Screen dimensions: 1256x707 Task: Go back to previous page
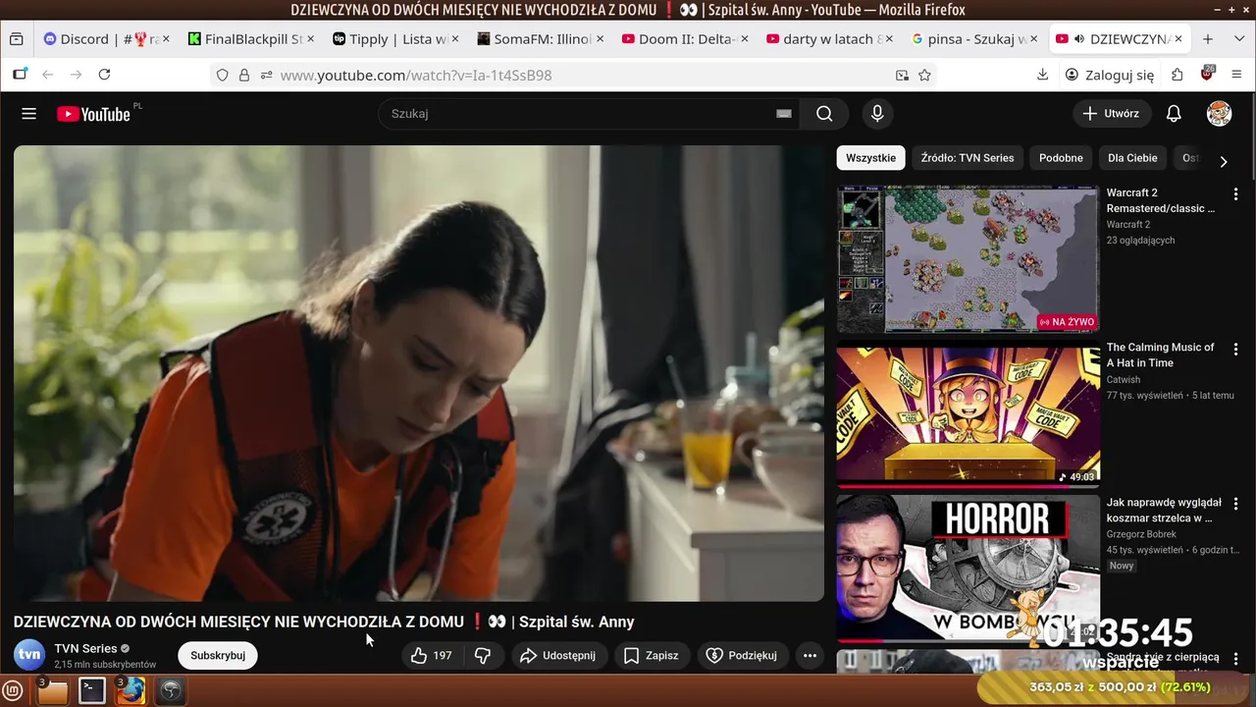[x=47, y=75]
